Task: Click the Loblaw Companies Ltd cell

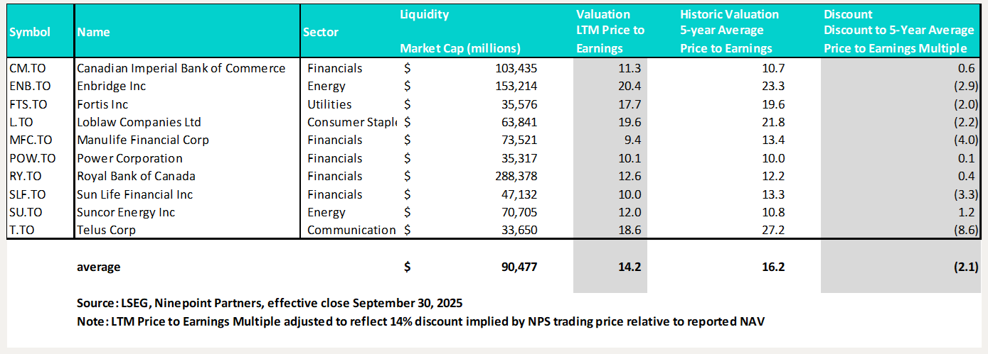Action: click(139, 122)
